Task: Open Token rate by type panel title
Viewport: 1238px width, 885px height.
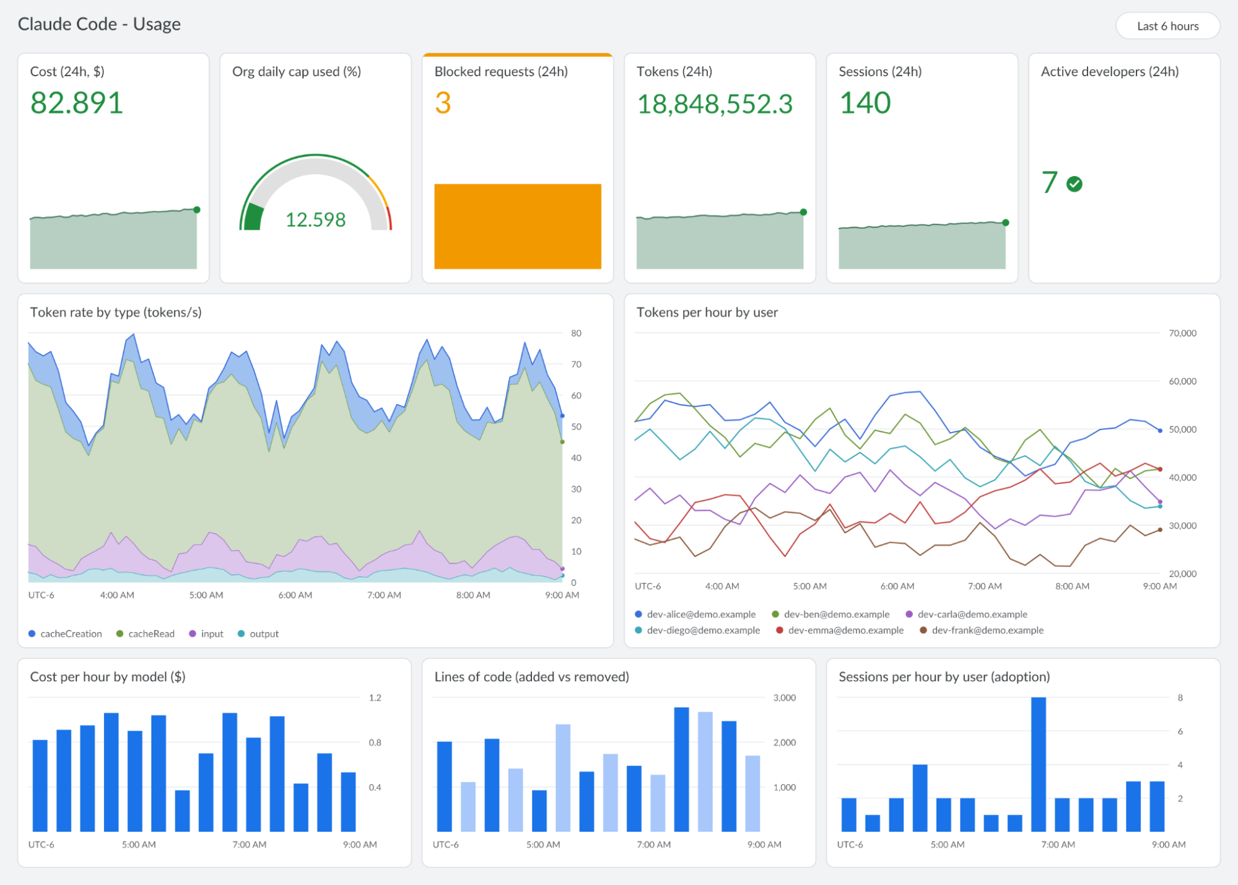Action: [116, 312]
